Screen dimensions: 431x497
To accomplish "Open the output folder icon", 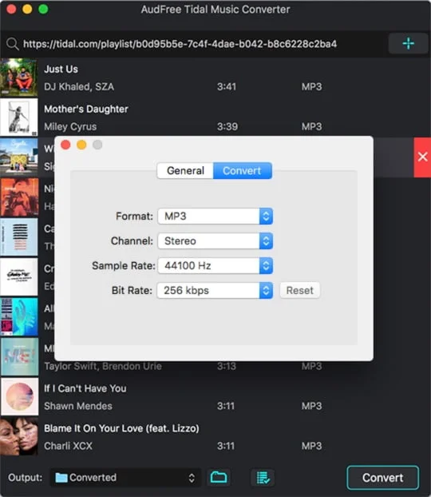I will tap(219, 477).
